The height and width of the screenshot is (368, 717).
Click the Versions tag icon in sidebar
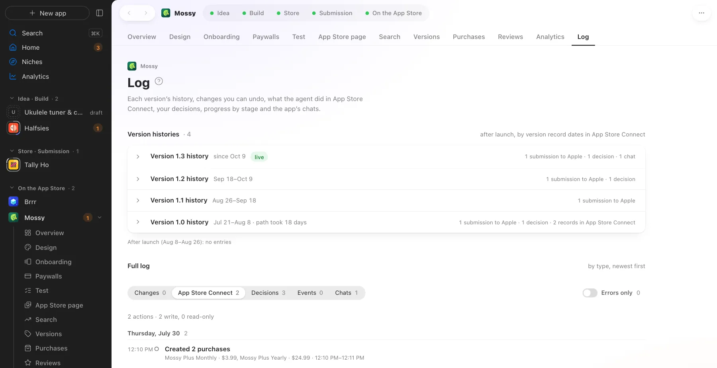28,334
